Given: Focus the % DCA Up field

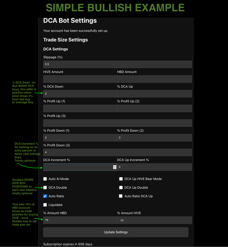Looking at the screenshot, I should pyautogui.click(x=154, y=93).
